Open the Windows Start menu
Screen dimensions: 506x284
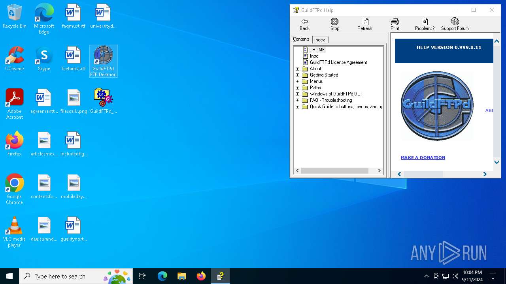[x=9, y=276]
